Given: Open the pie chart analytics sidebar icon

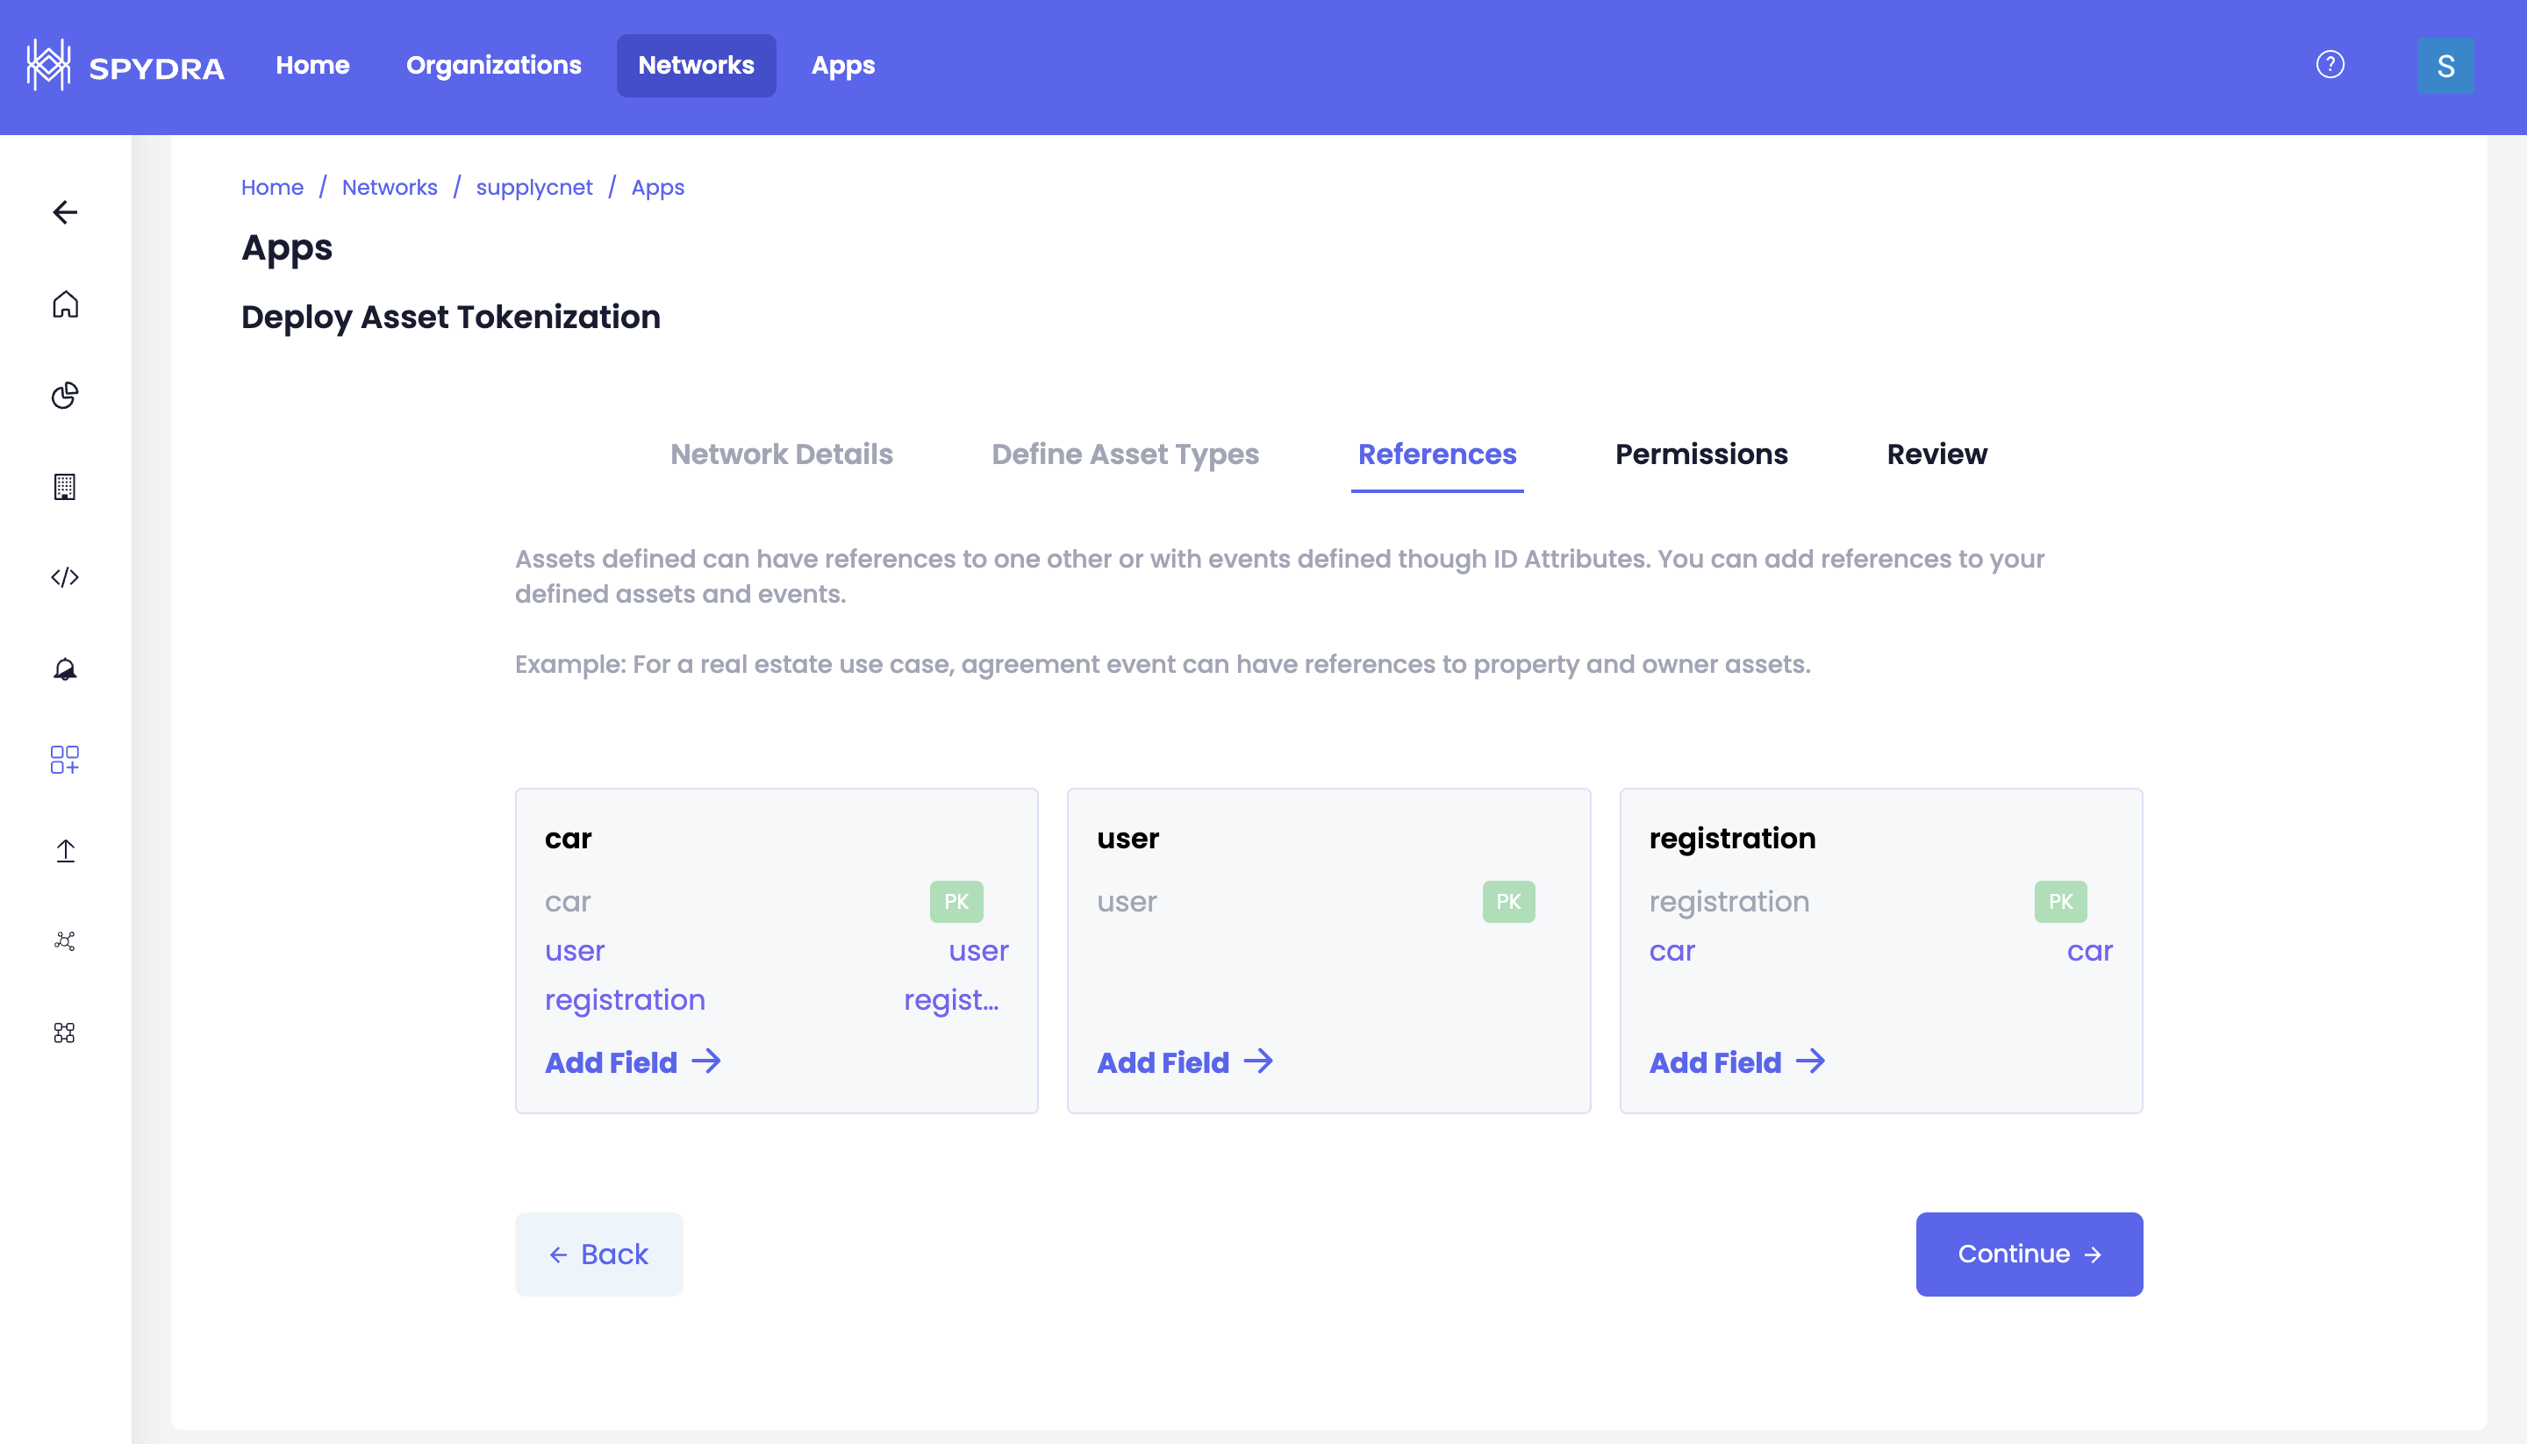Looking at the screenshot, I should coord(66,395).
